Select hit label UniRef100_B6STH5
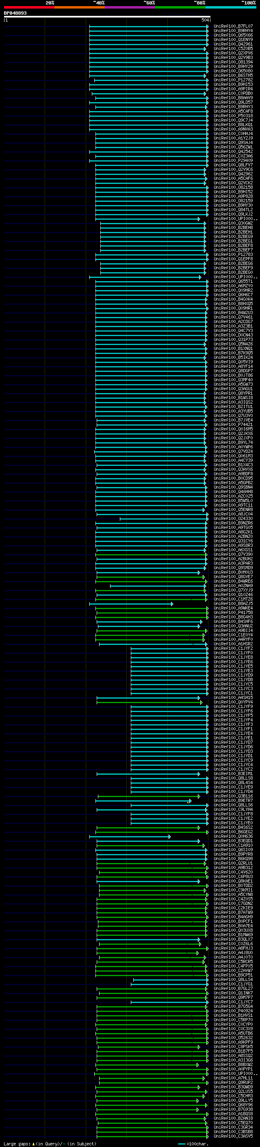260x1147 pixels. click(x=233, y=76)
